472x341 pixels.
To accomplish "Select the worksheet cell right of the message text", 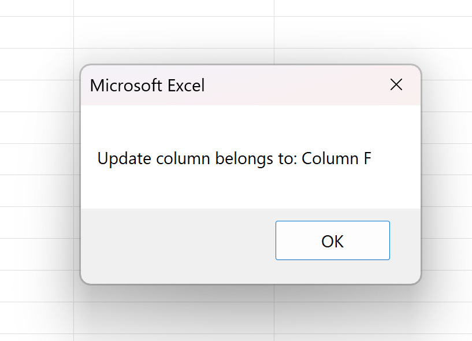I will (x=448, y=159).
